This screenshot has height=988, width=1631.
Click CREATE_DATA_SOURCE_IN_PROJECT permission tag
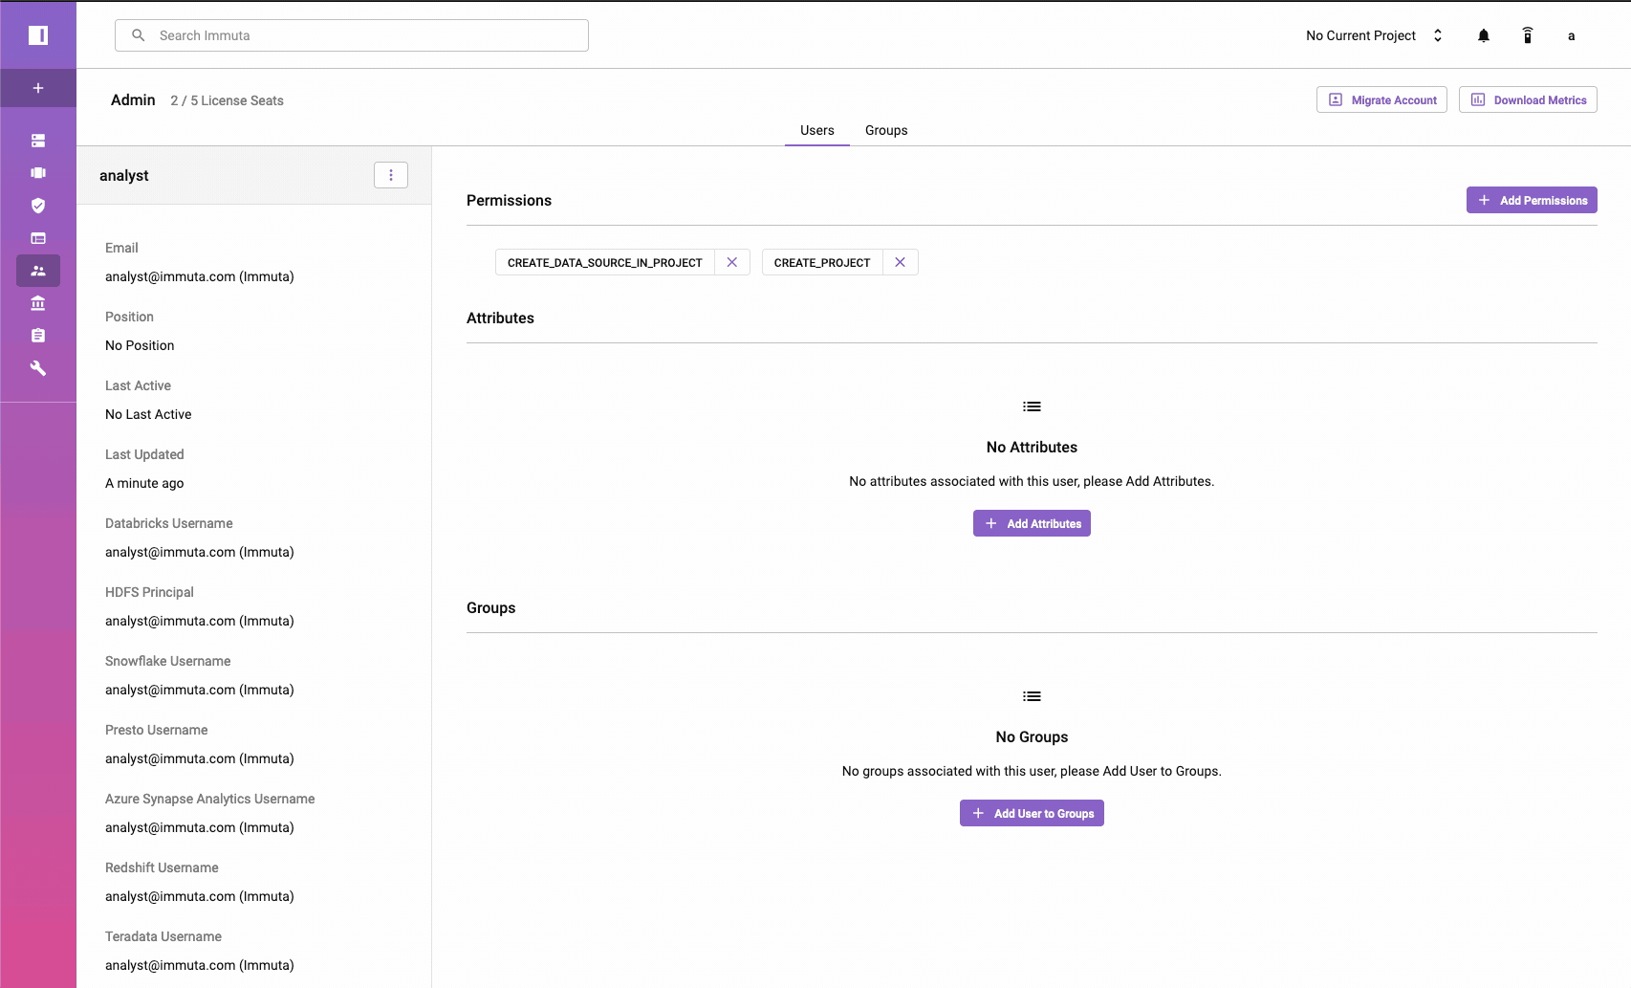(x=605, y=262)
